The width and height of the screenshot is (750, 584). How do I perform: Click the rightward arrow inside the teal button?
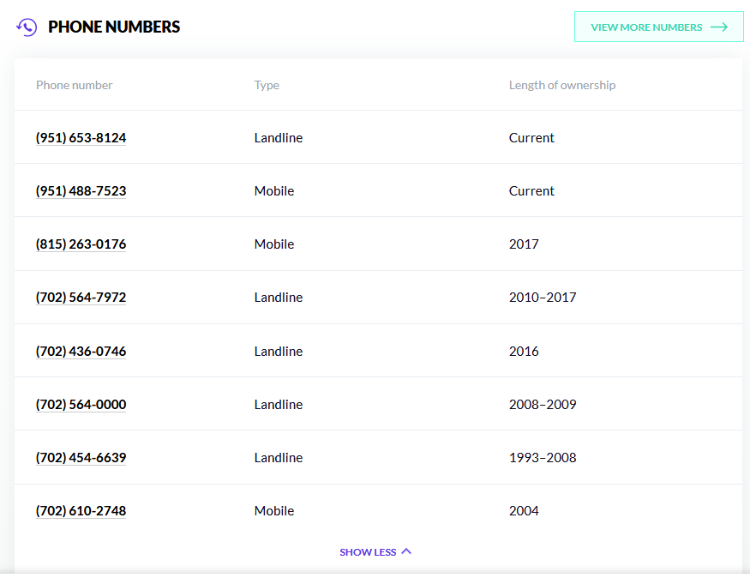(720, 27)
